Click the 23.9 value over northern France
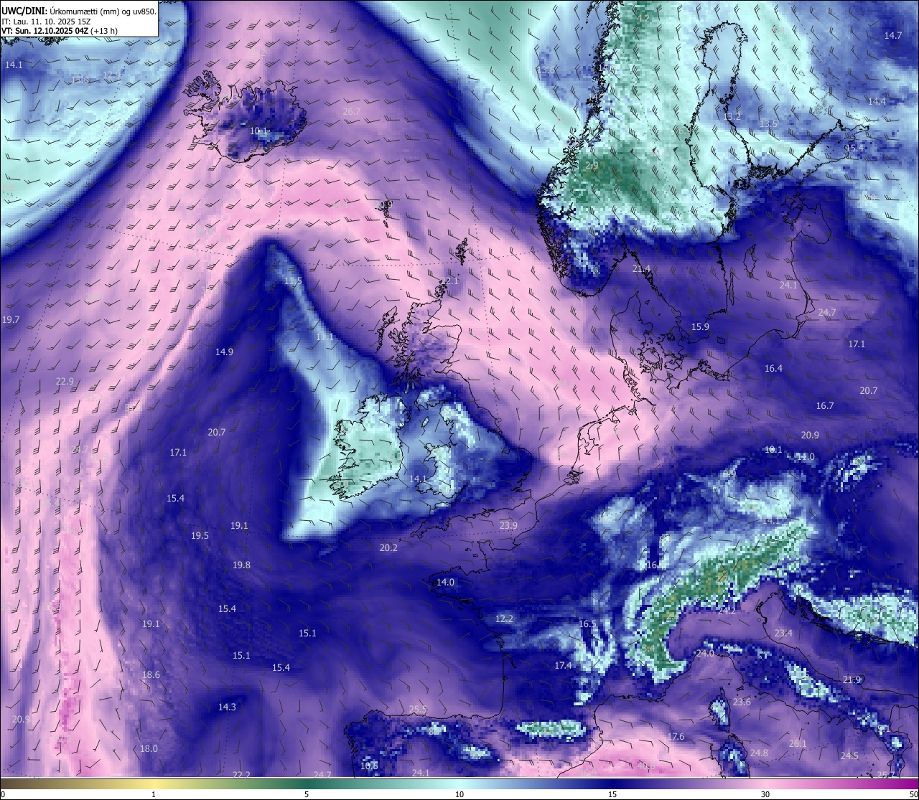 508,525
